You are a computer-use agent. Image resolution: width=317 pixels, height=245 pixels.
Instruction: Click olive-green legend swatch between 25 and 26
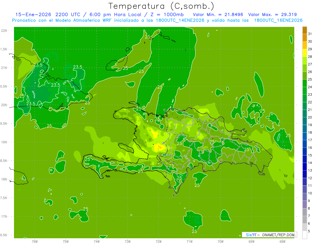click(305, 76)
